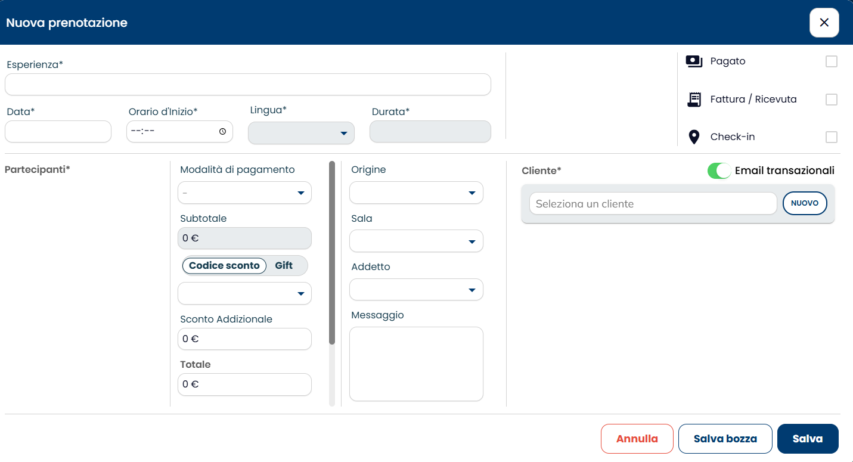
Task: Open the discount code dropdown below Codice sconto
Action: tap(244, 293)
